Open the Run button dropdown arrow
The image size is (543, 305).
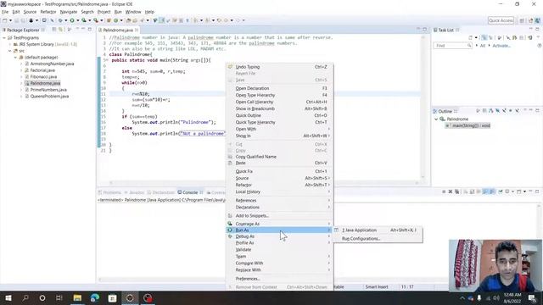[x=77, y=20]
